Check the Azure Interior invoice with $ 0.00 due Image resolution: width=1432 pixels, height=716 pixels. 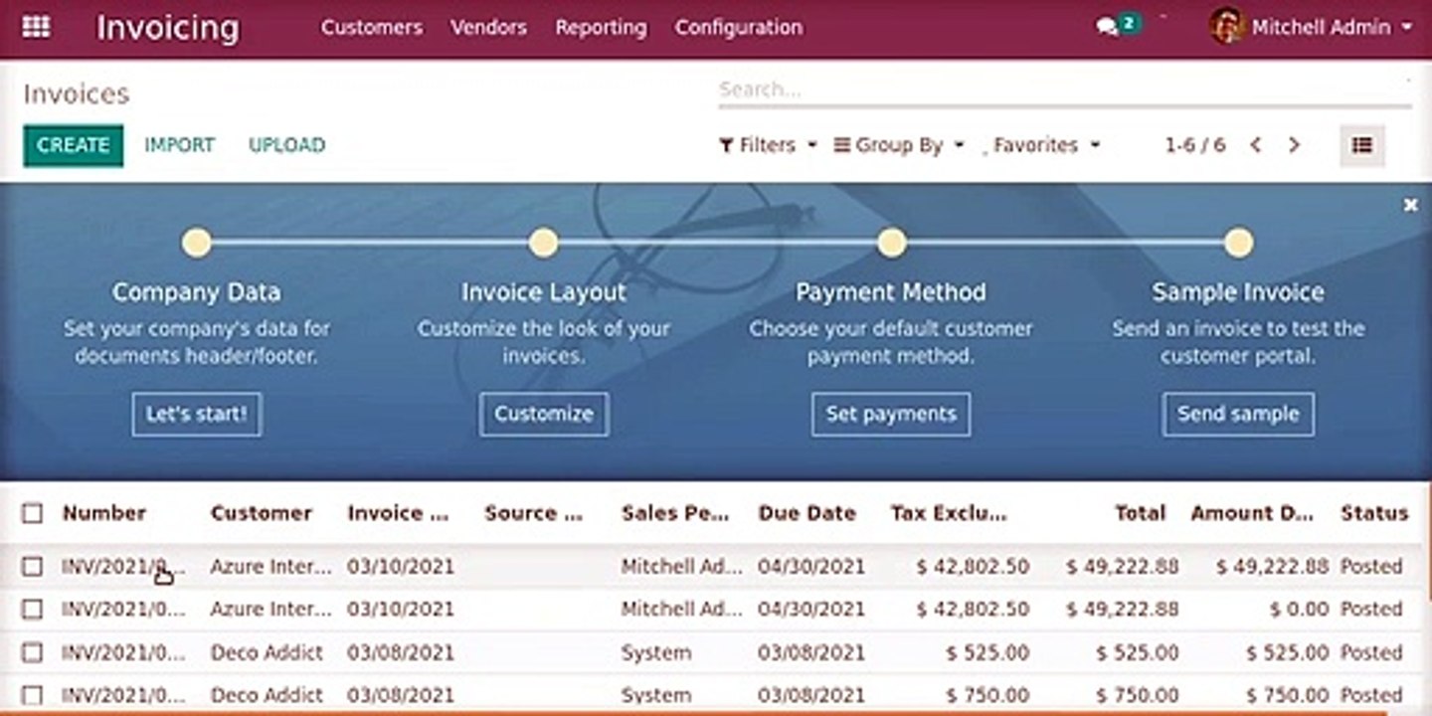pos(33,609)
